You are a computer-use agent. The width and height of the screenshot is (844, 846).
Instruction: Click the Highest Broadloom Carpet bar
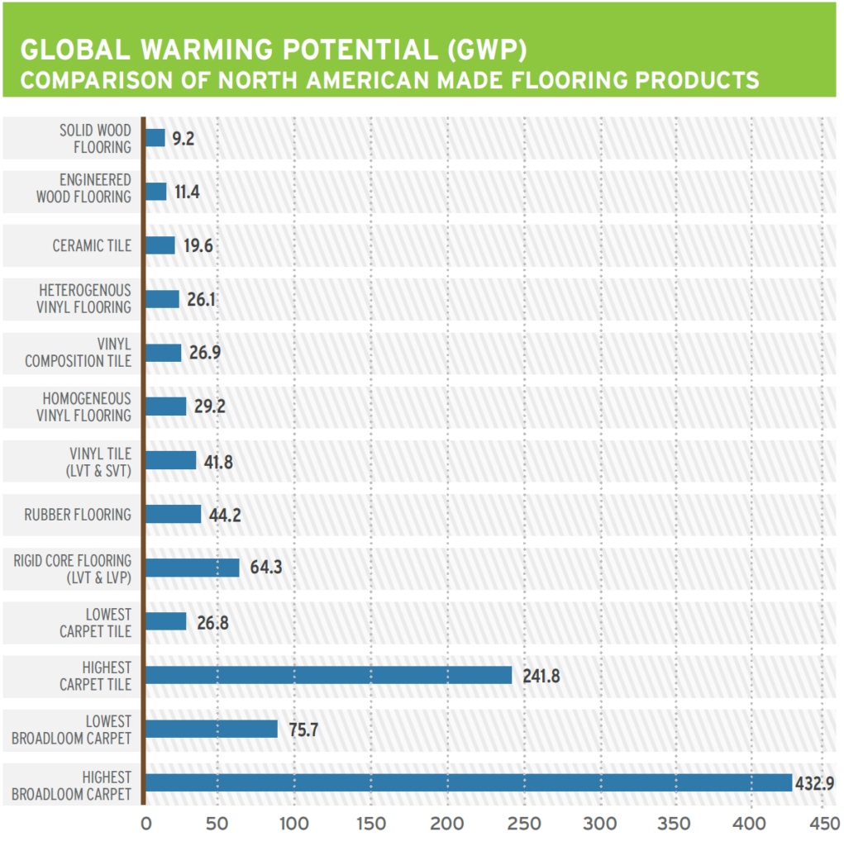469,783
